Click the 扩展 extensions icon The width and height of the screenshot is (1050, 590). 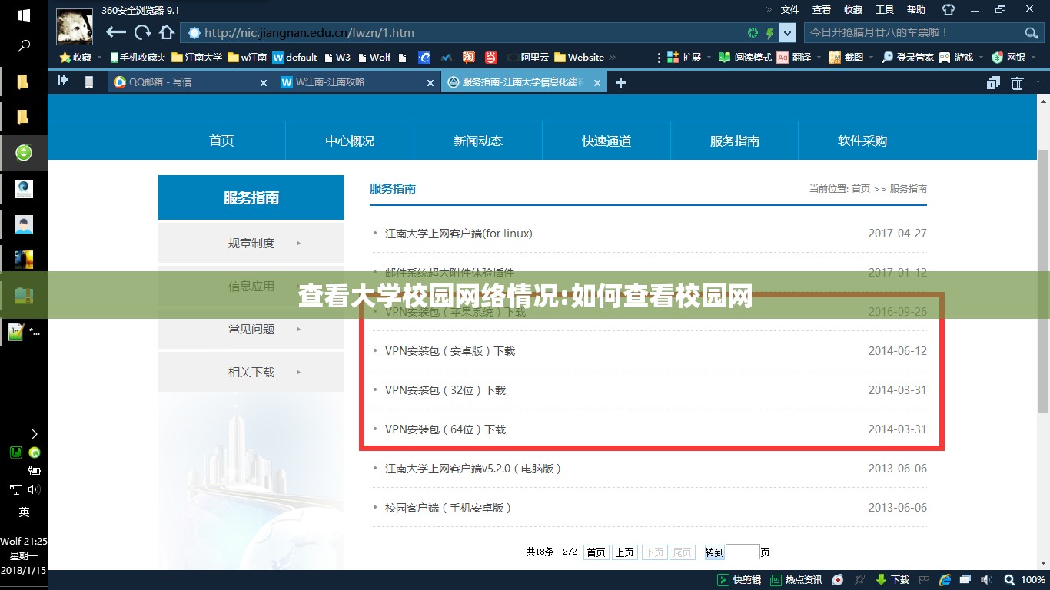[685, 58]
